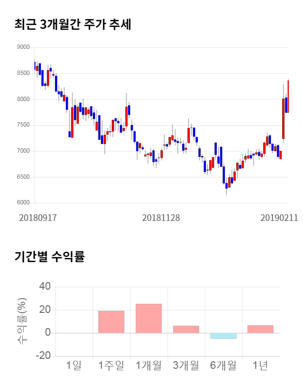Click the 최근 3개월간 주가 추세 heading
303x384 pixels.
73,24
